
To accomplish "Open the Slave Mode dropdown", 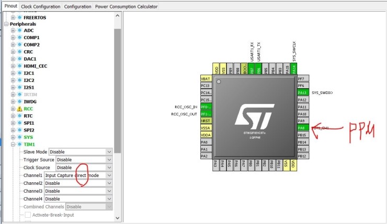I will tap(81, 152).
